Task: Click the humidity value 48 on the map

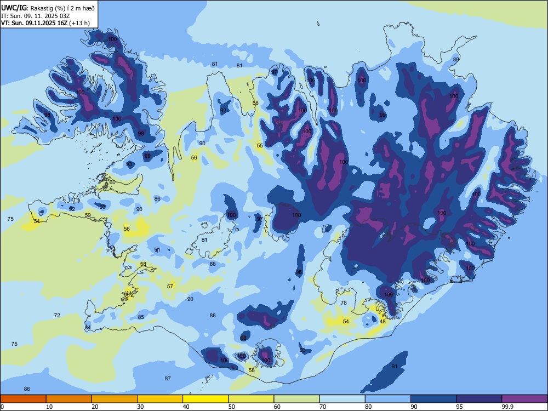Action: pos(383,321)
